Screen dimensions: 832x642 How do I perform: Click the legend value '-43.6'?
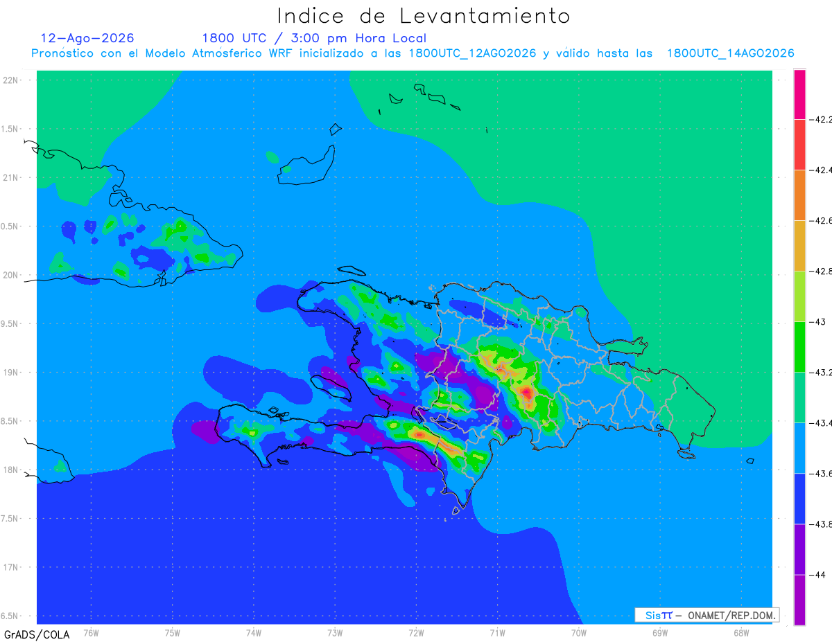pos(822,474)
